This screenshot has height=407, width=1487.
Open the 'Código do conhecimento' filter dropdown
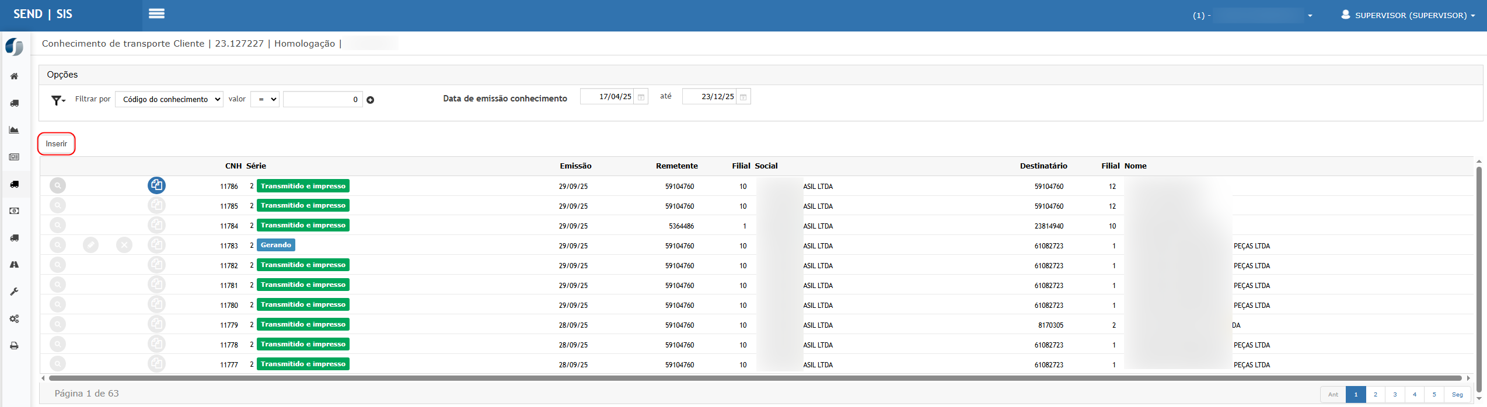(169, 100)
